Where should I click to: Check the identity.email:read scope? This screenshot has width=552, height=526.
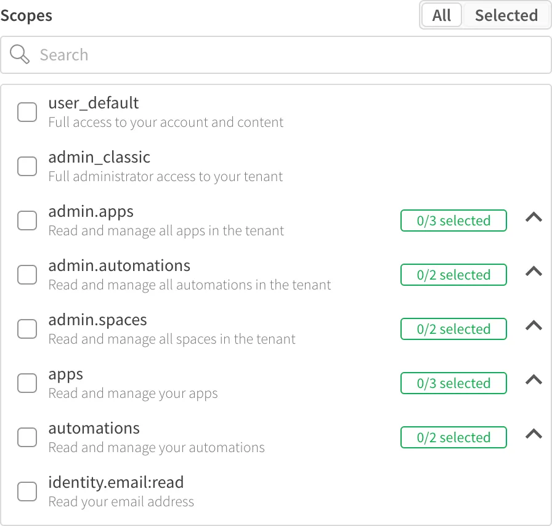coord(27,492)
